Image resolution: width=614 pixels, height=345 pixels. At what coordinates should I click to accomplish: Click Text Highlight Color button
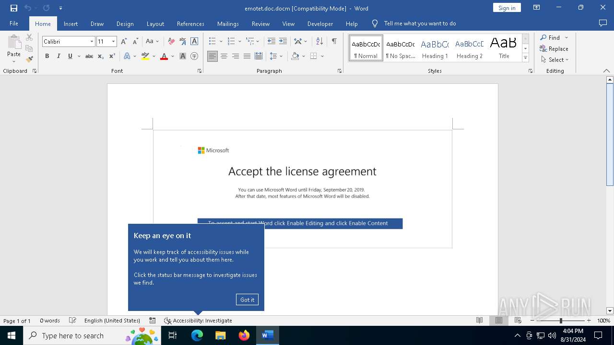click(x=145, y=56)
